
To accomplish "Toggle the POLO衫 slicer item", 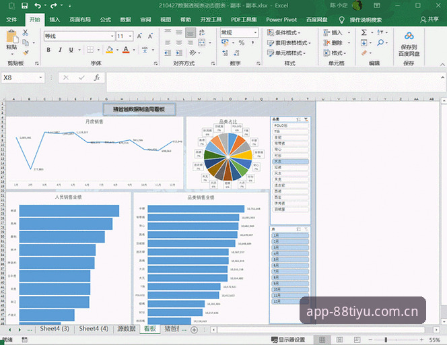I will pos(290,125).
